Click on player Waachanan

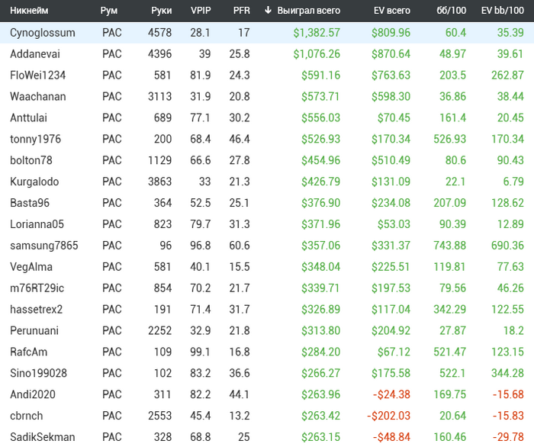click(37, 97)
